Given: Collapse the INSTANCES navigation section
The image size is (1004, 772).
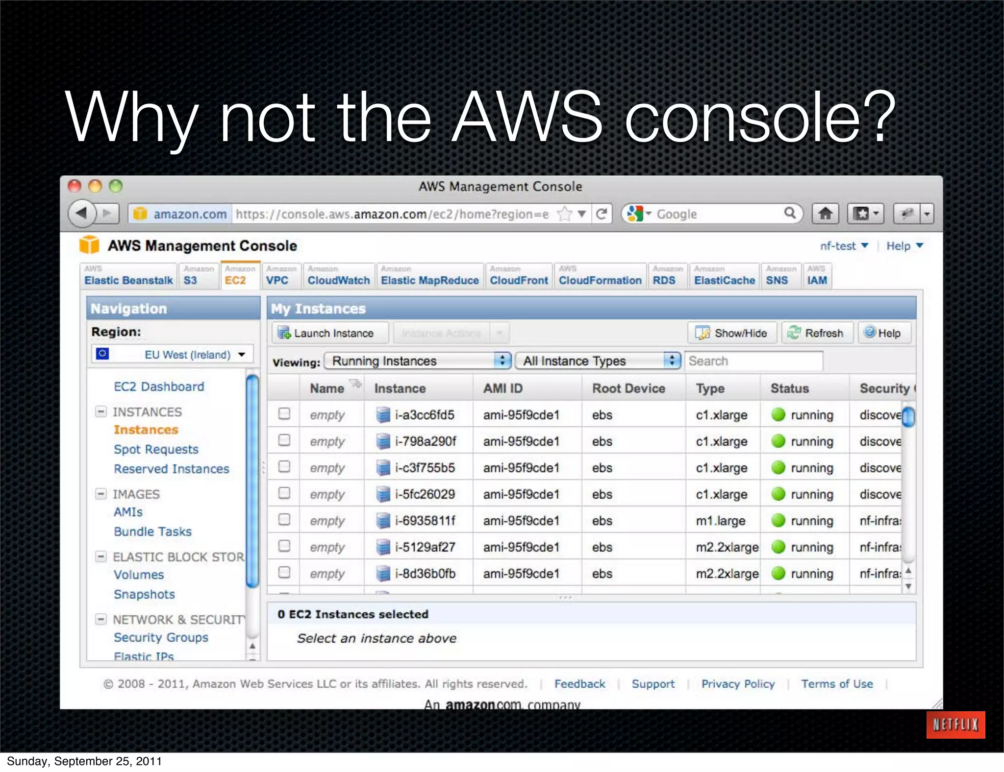Looking at the screenshot, I should click(x=100, y=411).
